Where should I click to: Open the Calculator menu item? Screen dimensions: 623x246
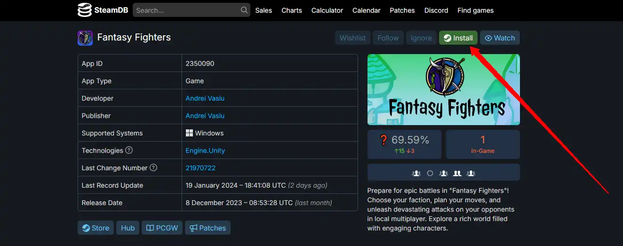point(327,10)
